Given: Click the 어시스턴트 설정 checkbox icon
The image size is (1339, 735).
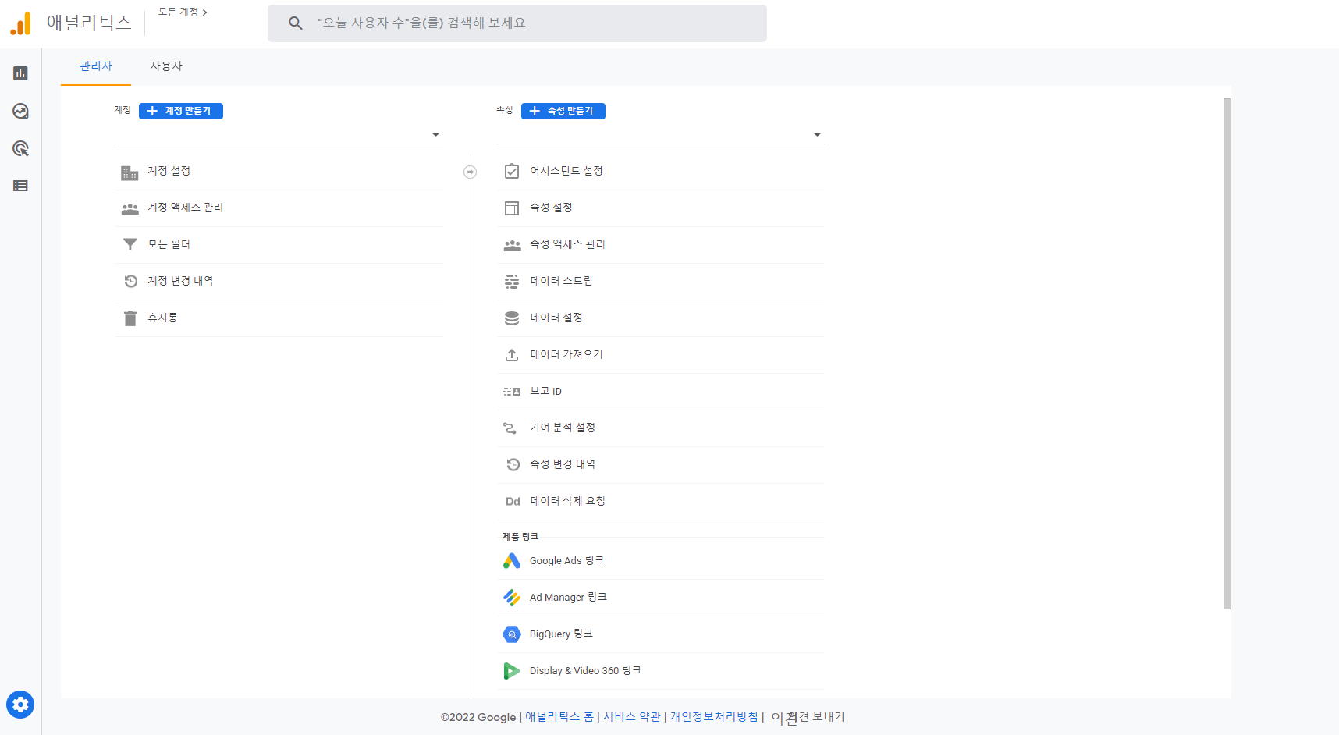Looking at the screenshot, I should click(x=512, y=171).
